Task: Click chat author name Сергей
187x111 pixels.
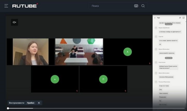Action: [161, 37]
